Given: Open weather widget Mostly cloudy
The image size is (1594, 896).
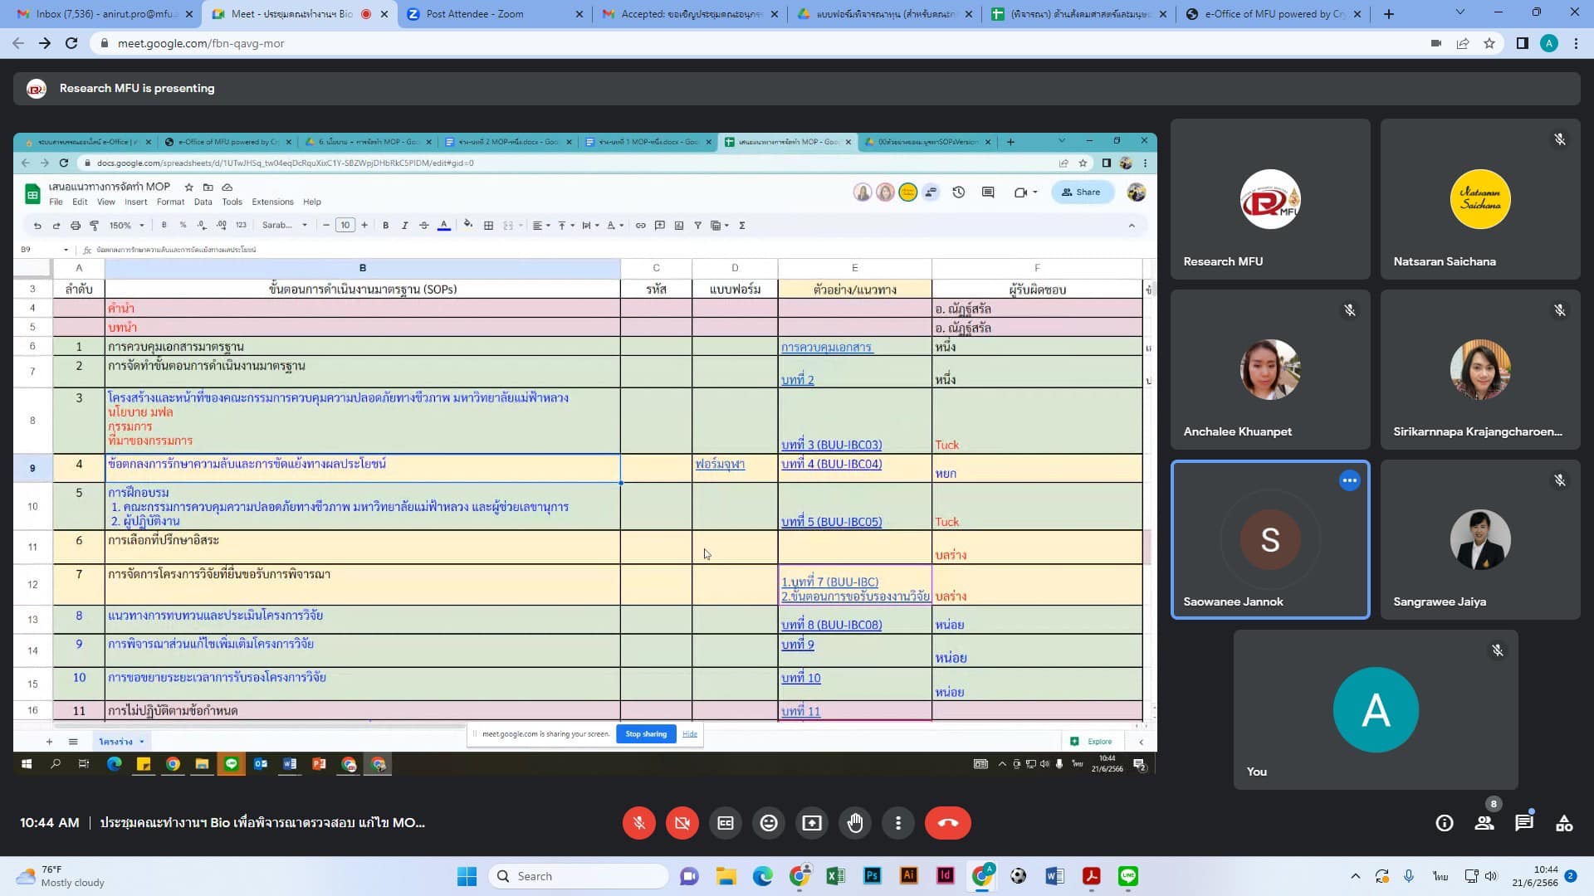Looking at the screenshot, I should [x=62, y=876].
